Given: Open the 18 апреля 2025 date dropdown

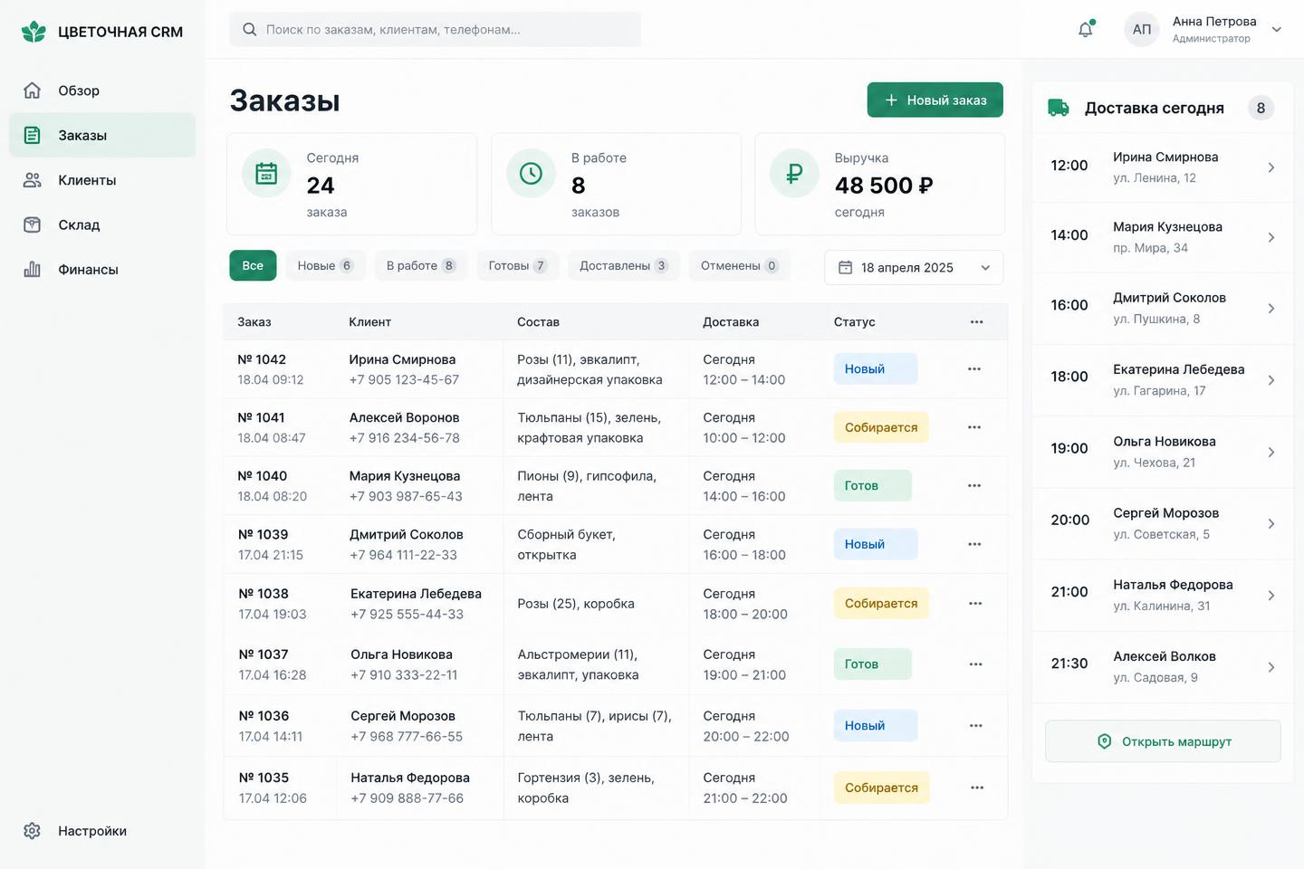Looking at the screenshot, I should 914,267.
